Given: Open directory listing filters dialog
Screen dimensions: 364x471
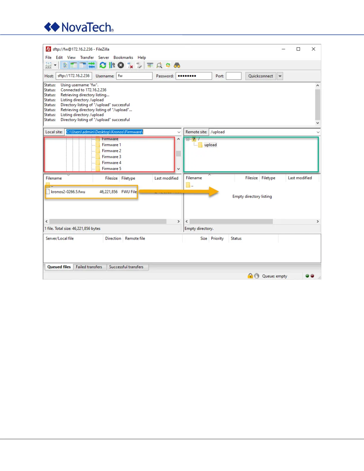Looking at the screenshot, I should coord(150,65).
